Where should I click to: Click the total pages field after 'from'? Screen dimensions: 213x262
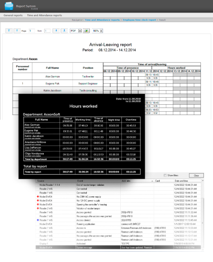point(47,31)
